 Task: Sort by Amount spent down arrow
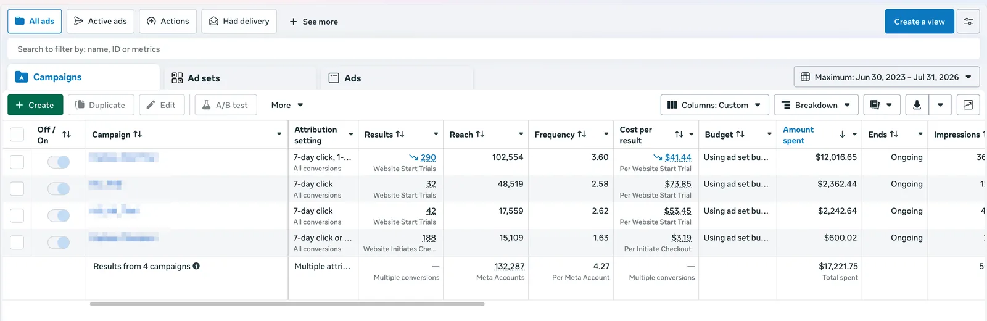click(842, 135)
